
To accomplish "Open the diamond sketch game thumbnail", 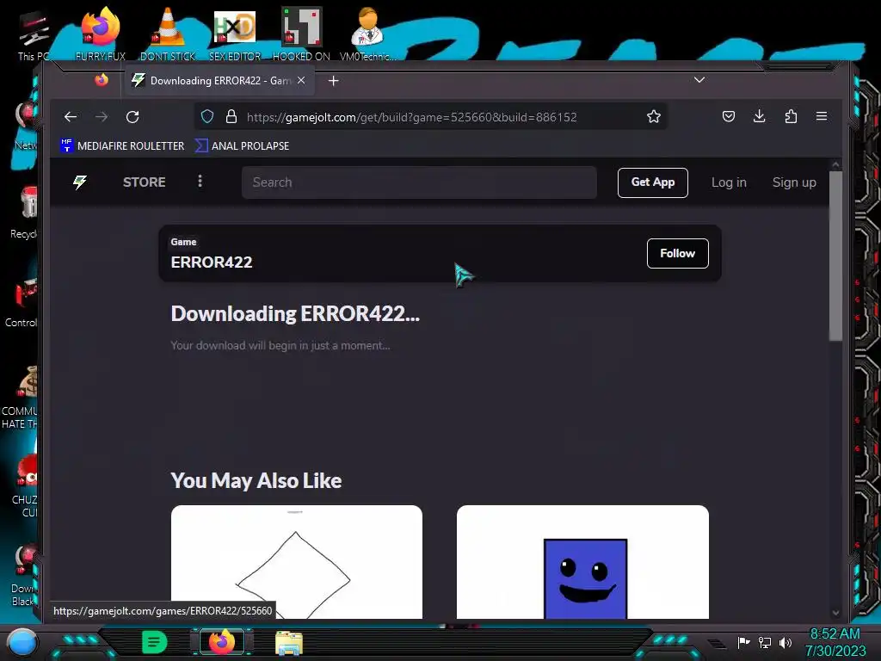I will tap(297, 562).
